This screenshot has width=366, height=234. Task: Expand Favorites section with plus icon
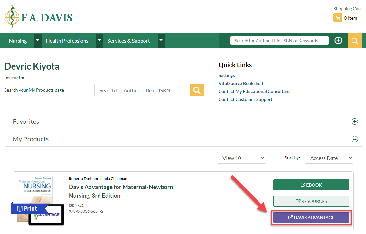click(354, 121)
